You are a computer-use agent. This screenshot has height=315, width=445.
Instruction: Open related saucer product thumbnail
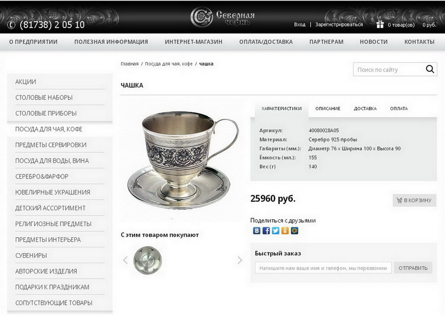click(x=148, y=260)
